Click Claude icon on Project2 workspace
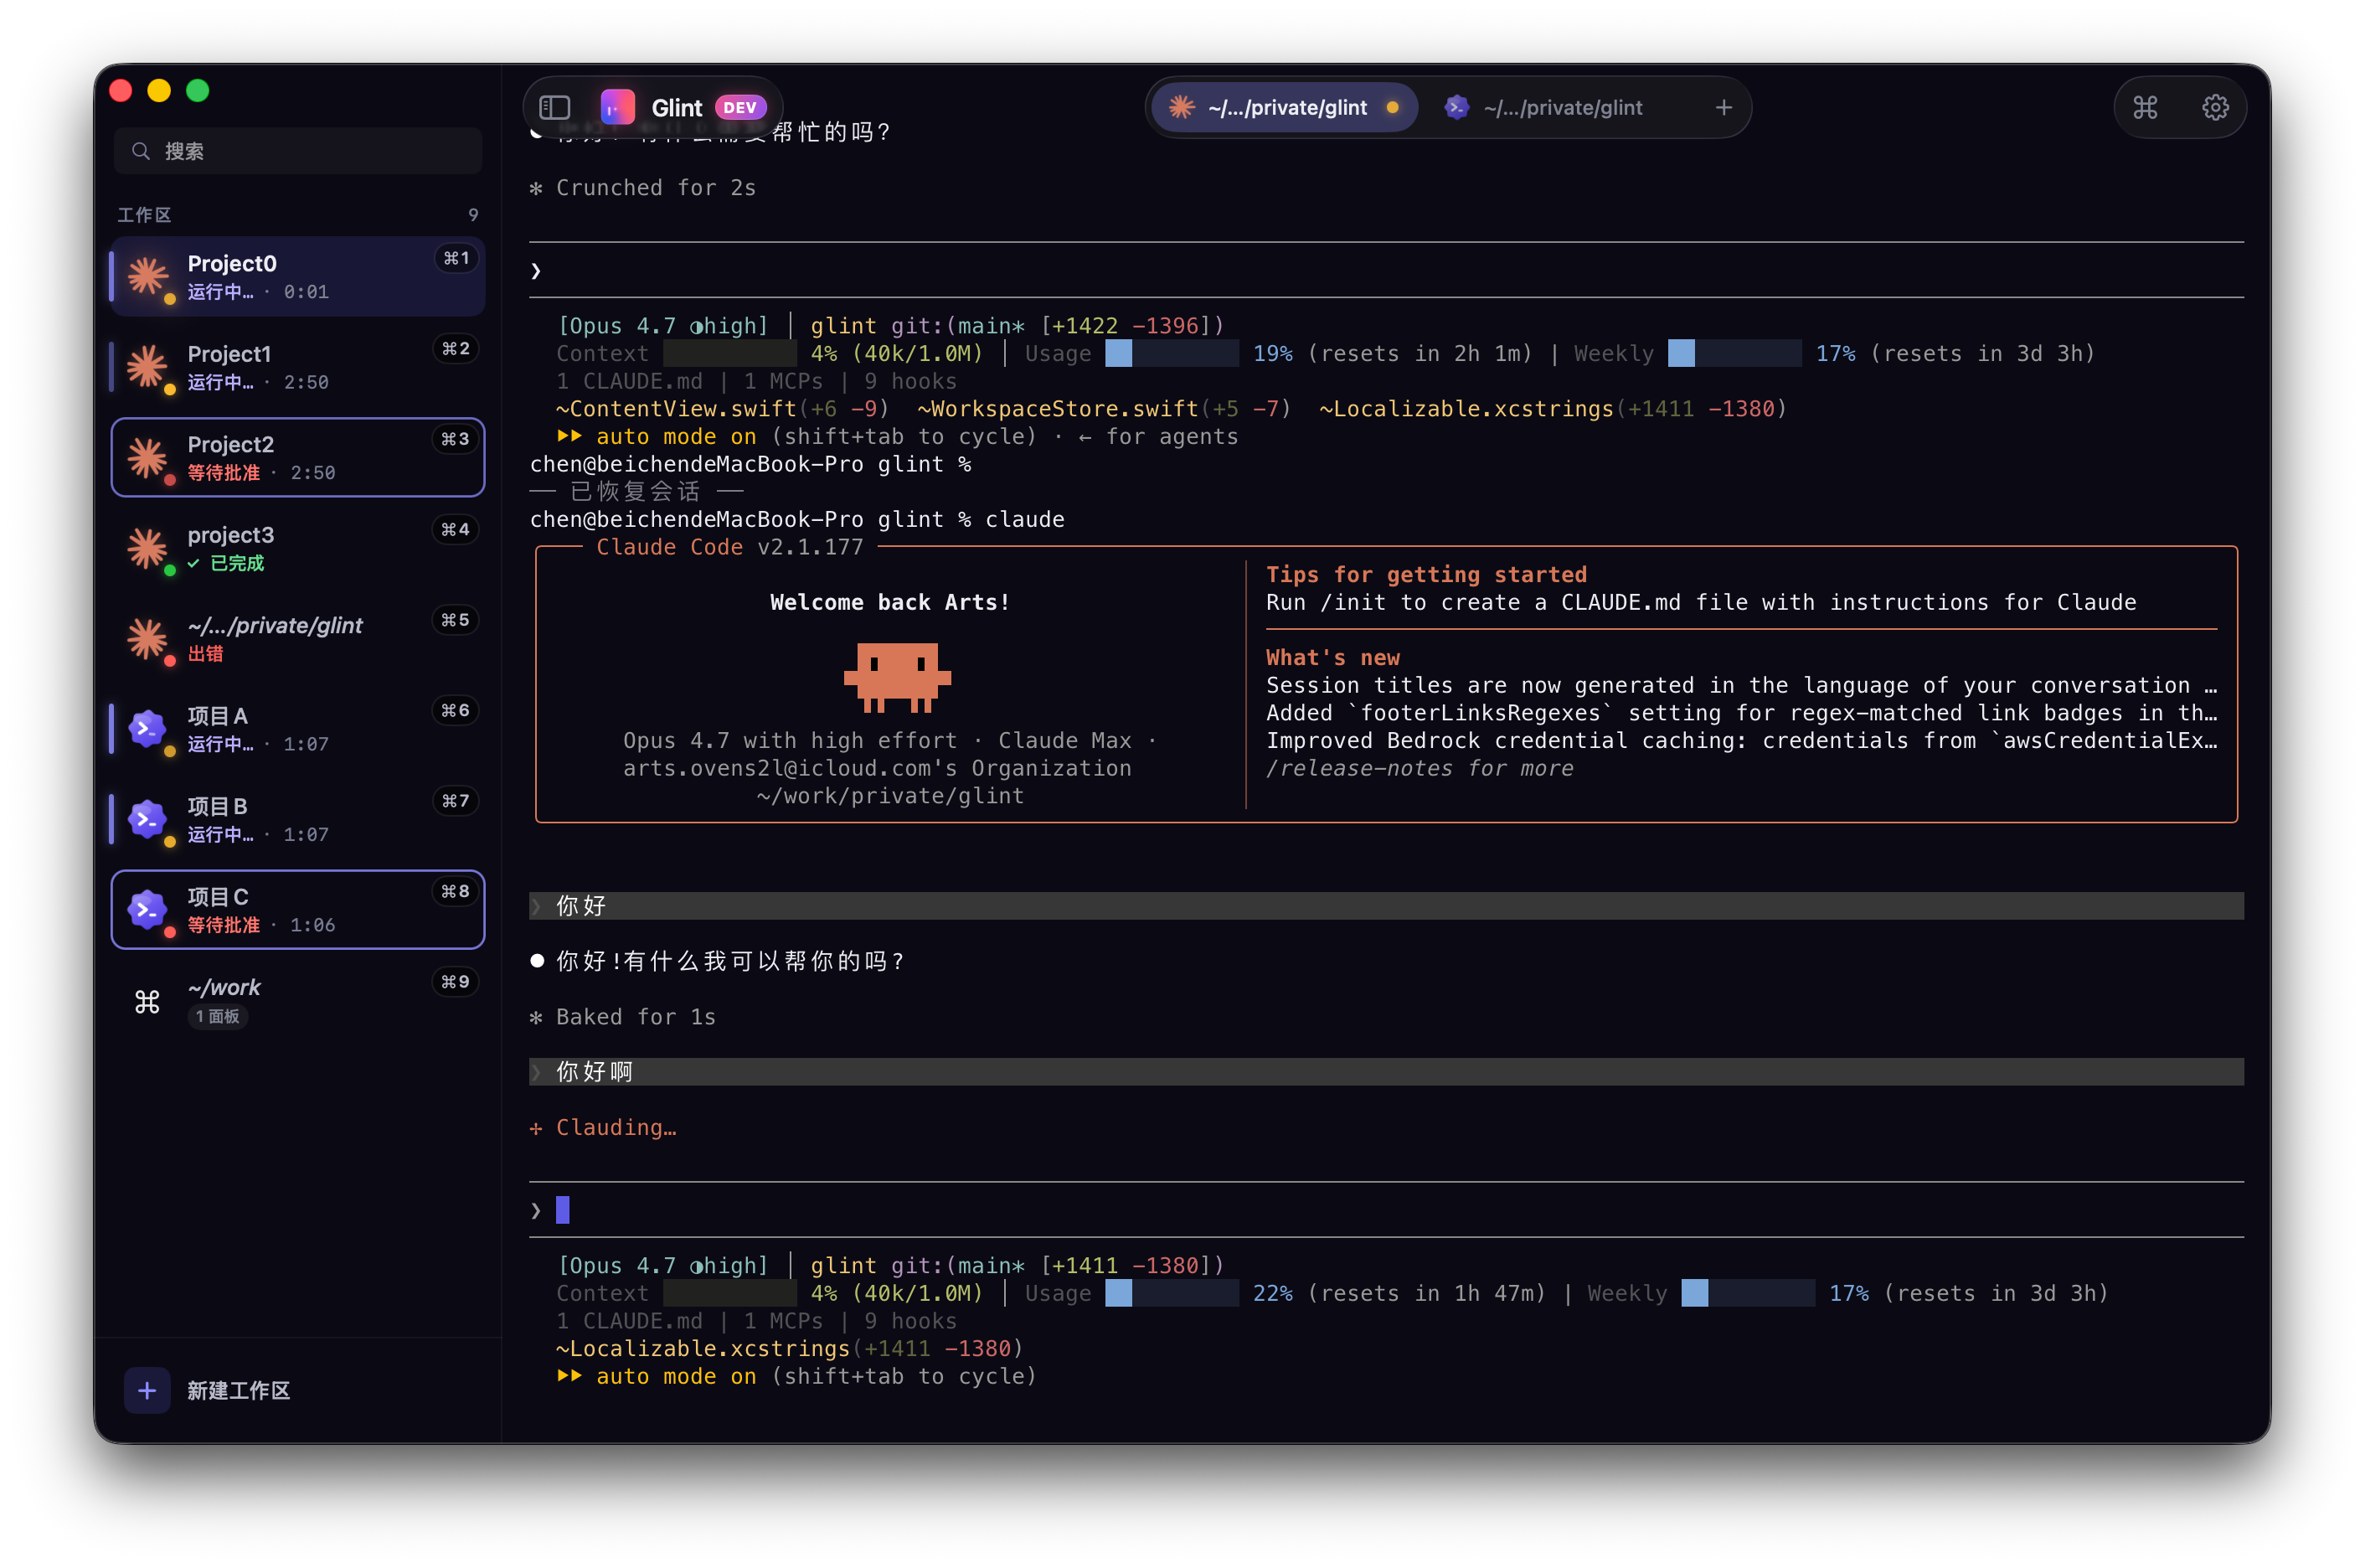The height and width of the screenshot is (1568, 2365). [148, 457]
